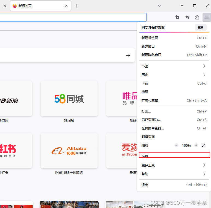
Task: Open 密码 menu entry
Action: pos(174,92)
